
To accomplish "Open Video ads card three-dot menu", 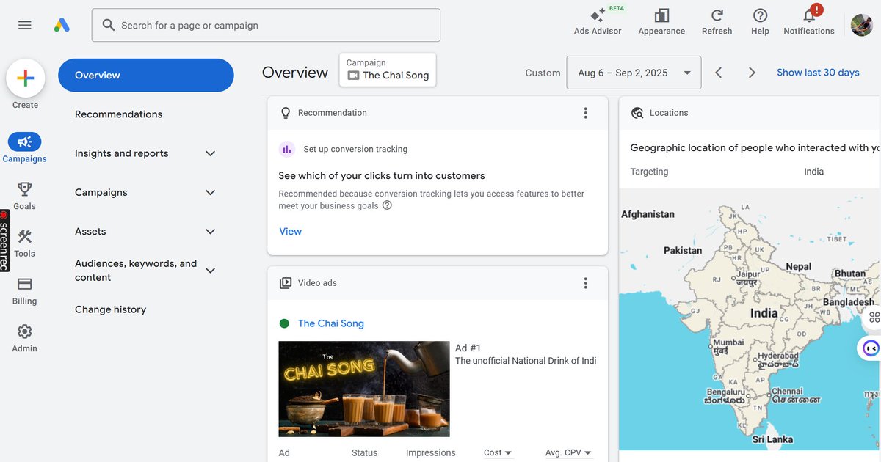I will (585, 283).
